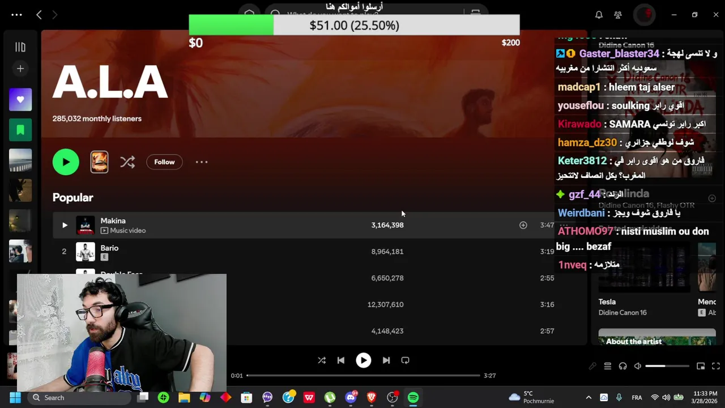Mute the player volume speaker icon
Screen dimensions: 725x408
click(x=638, y=366)
